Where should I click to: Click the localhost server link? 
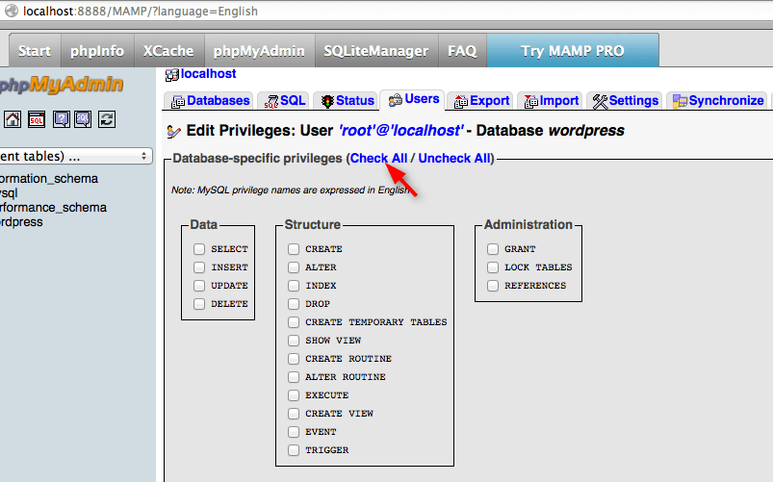(x=208, y=74)
